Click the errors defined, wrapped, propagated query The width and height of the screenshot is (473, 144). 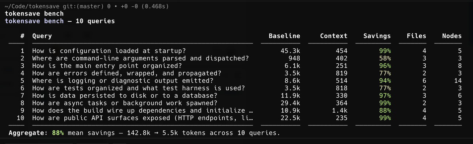click(x=127, y=73)
